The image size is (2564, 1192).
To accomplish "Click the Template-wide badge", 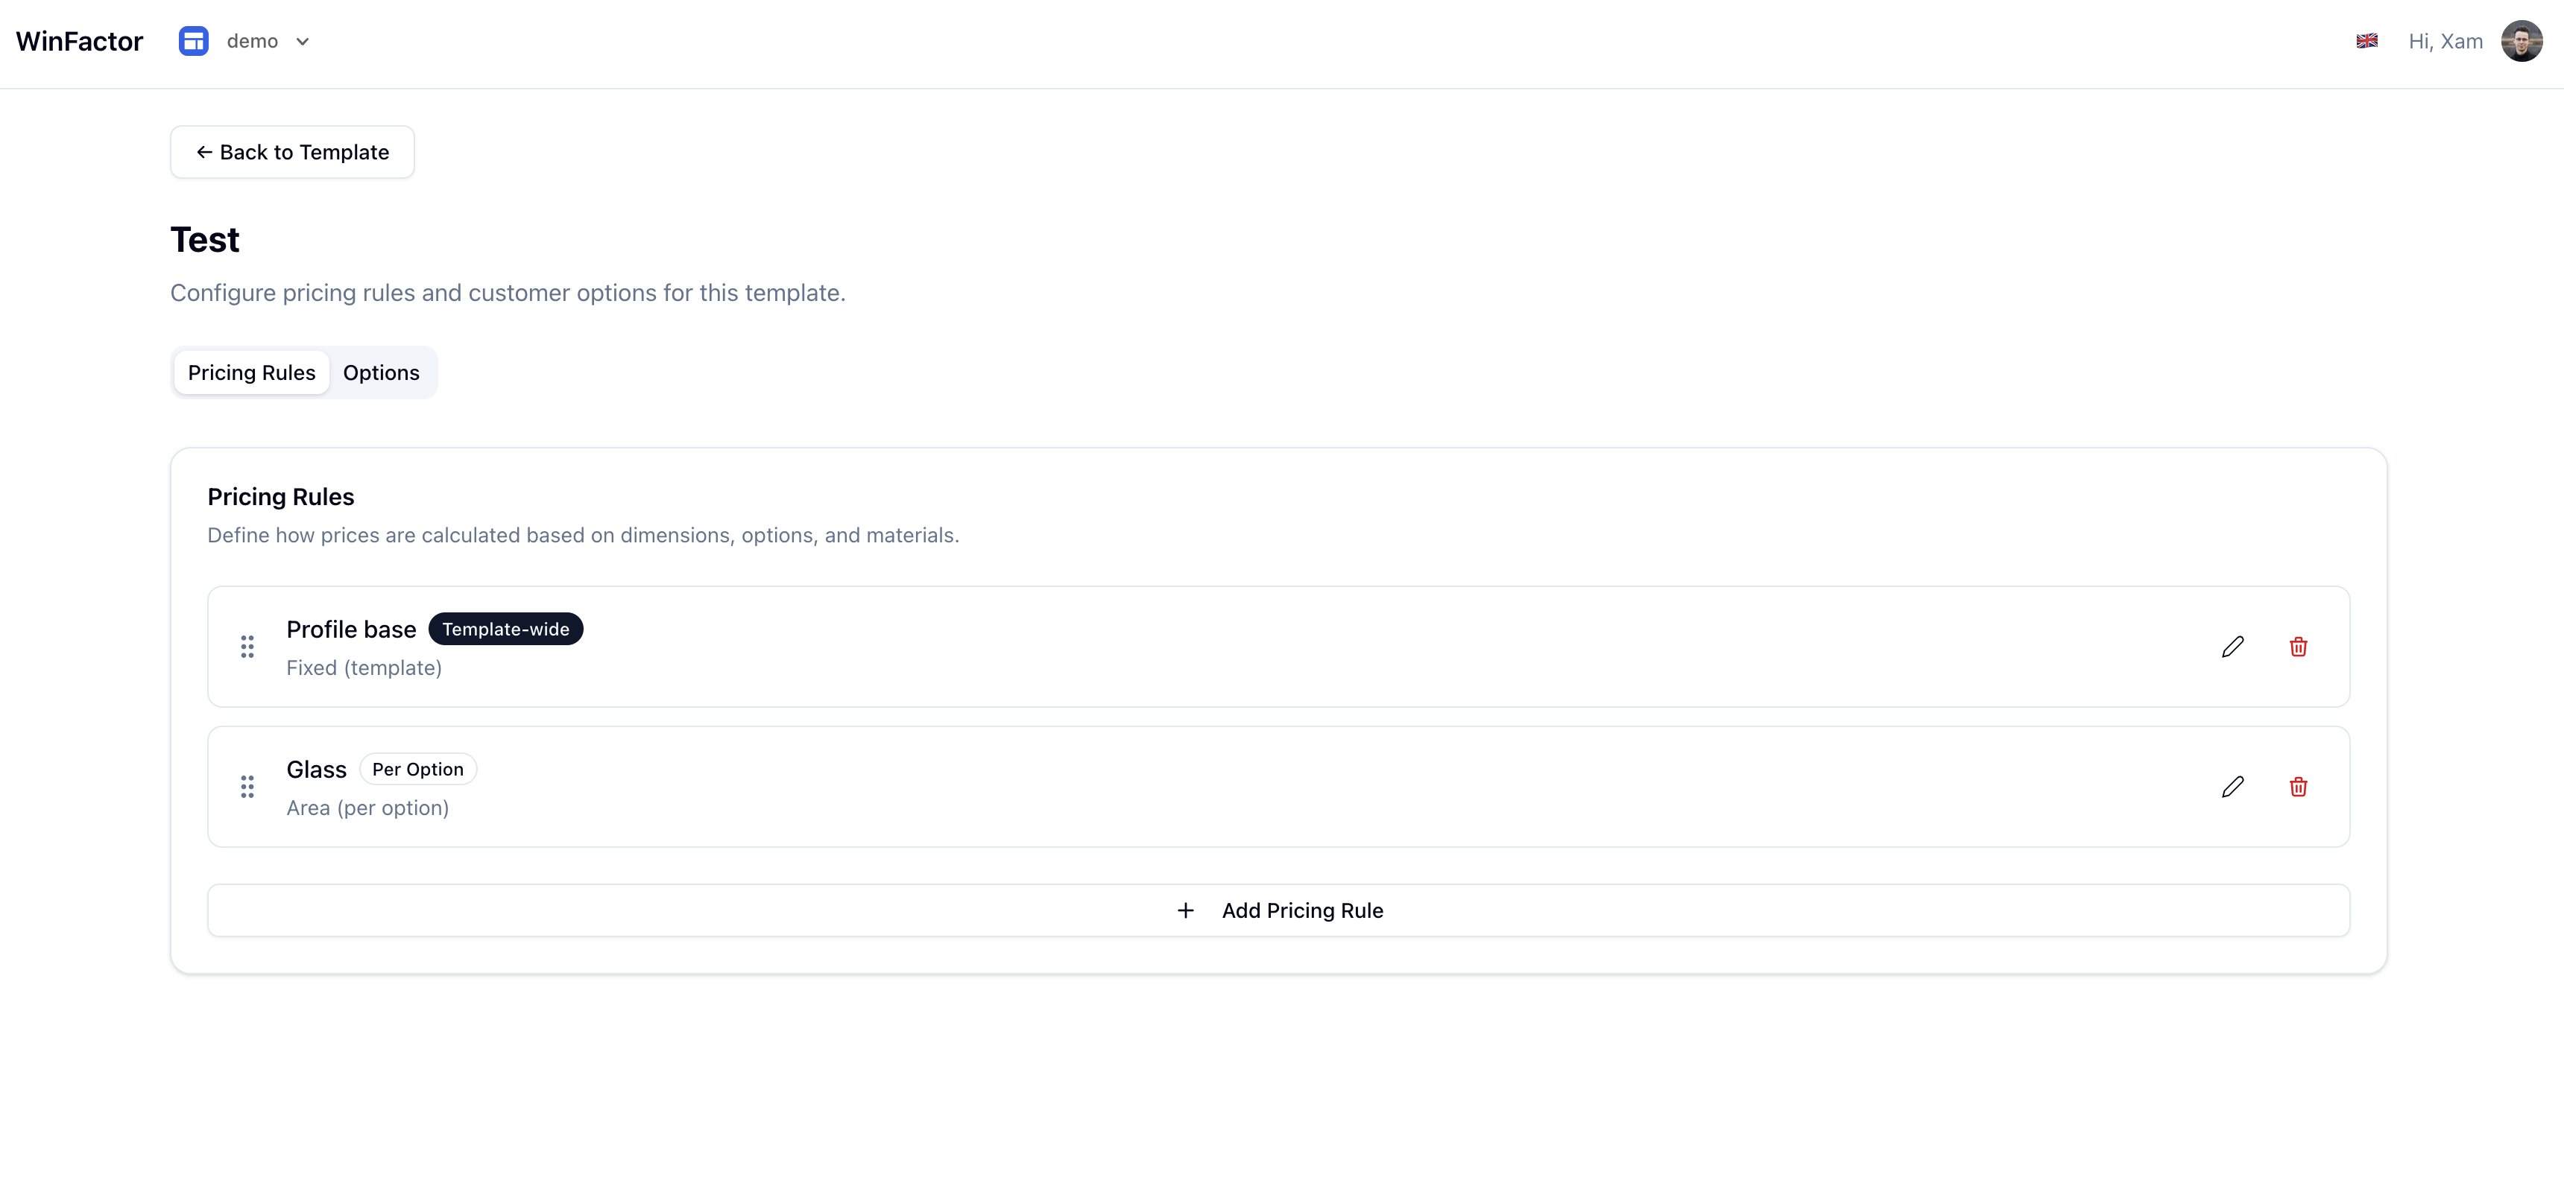I will coord(505,629).
